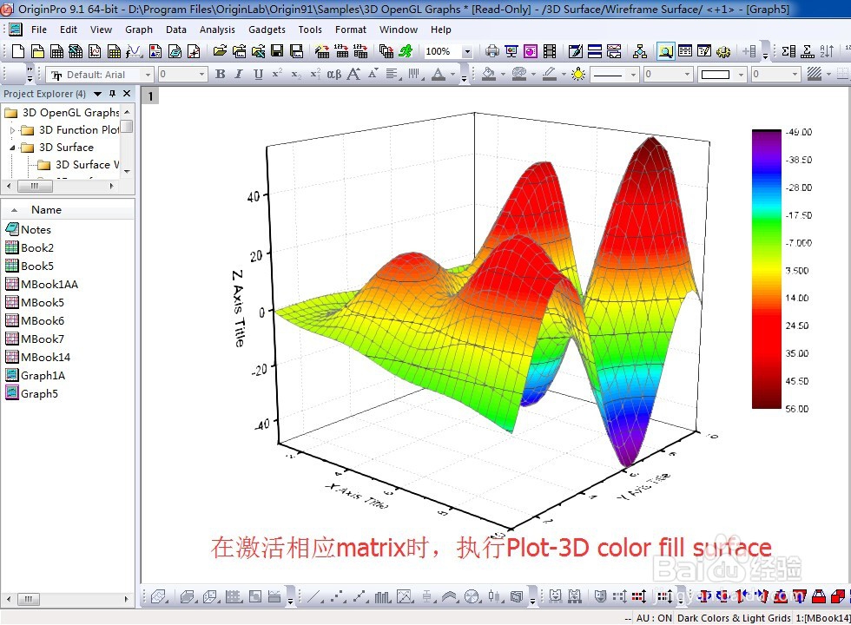Close the Project Explorer panel
Screen dimensions: 851x625
(127, 94)
